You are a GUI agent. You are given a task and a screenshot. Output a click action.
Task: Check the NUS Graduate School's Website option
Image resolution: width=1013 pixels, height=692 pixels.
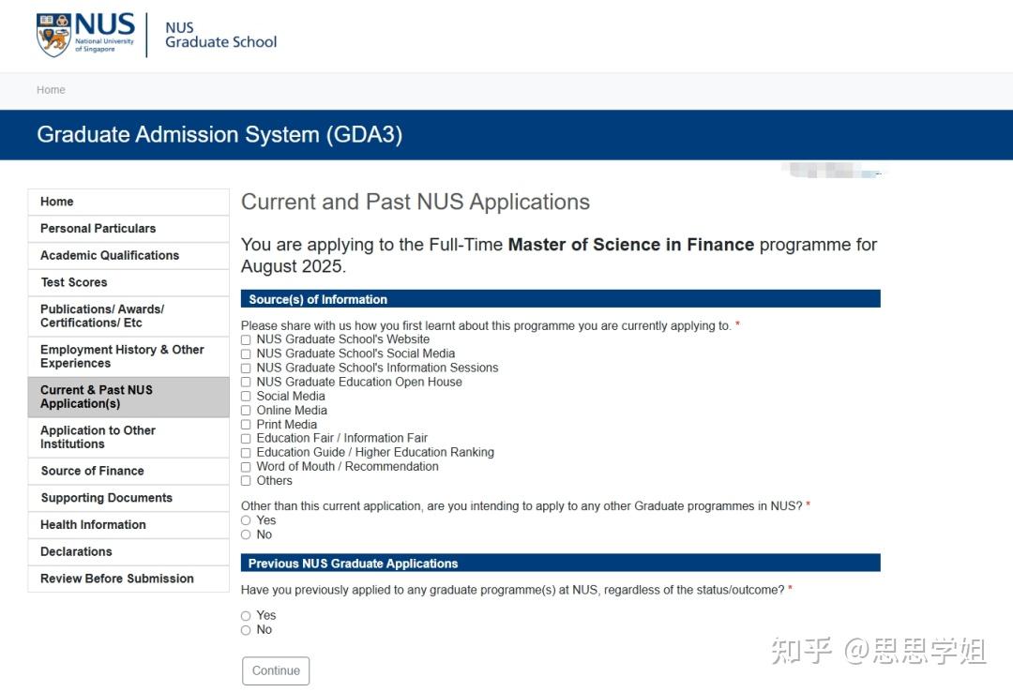tap(245, 339)
